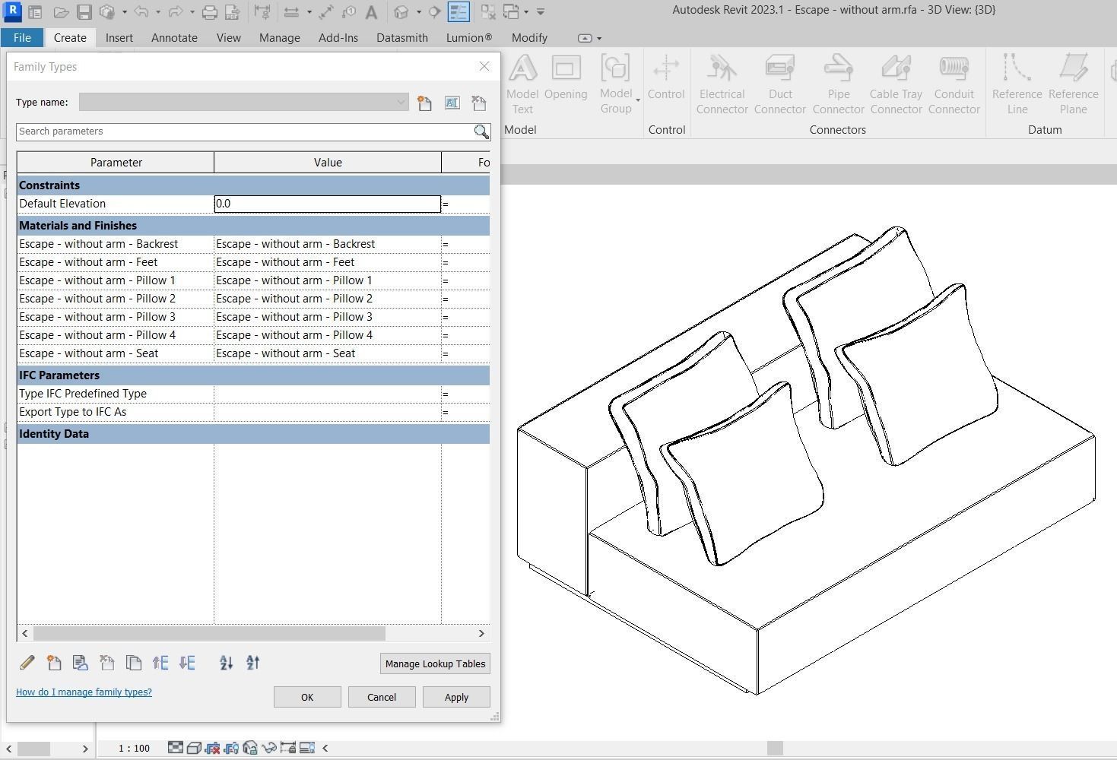Click the Search parameters input field
The width and height of the screenshot is (1117, 760).
pos(245,131)
